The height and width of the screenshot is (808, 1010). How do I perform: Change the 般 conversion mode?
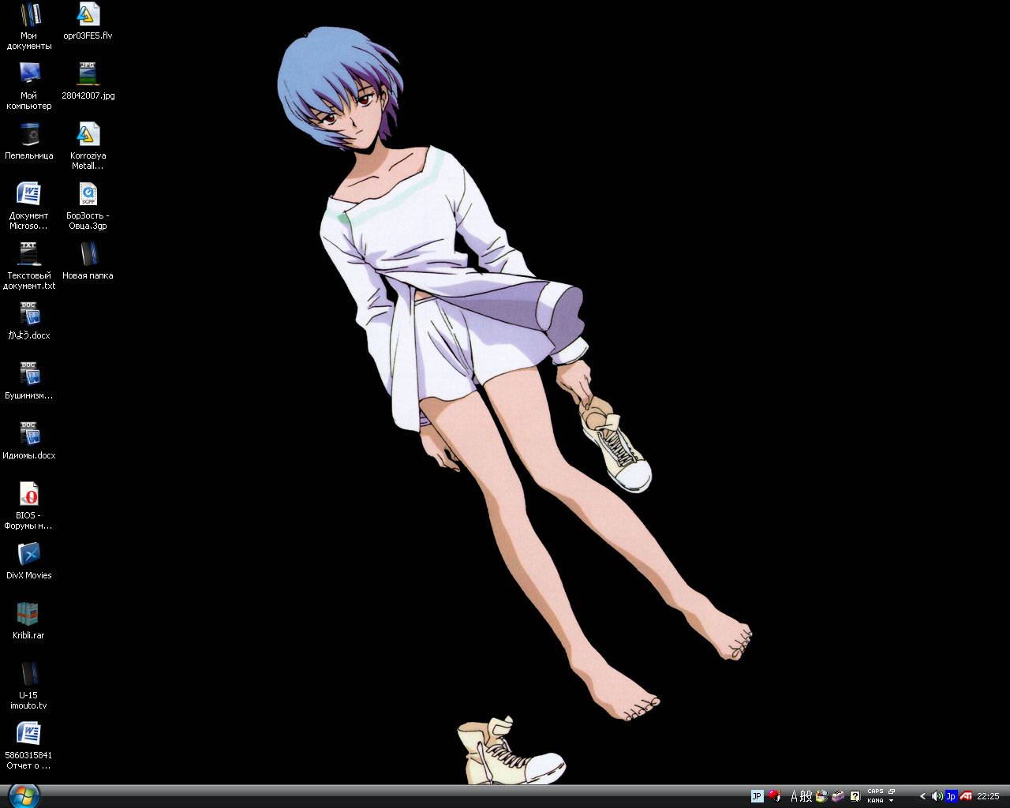click(x=806, y=796)
